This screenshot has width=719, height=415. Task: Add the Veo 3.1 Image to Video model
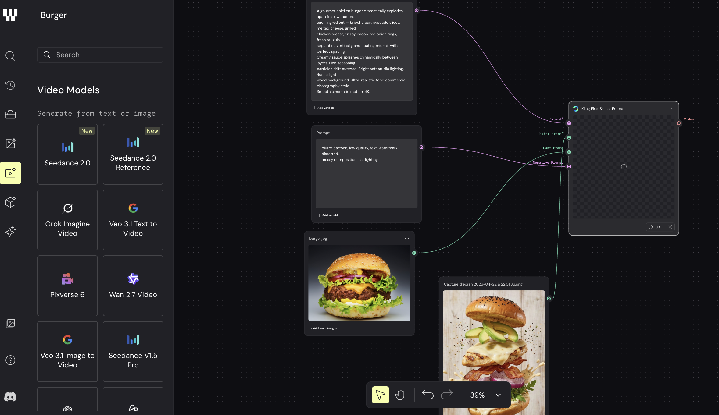coord(67,352)
